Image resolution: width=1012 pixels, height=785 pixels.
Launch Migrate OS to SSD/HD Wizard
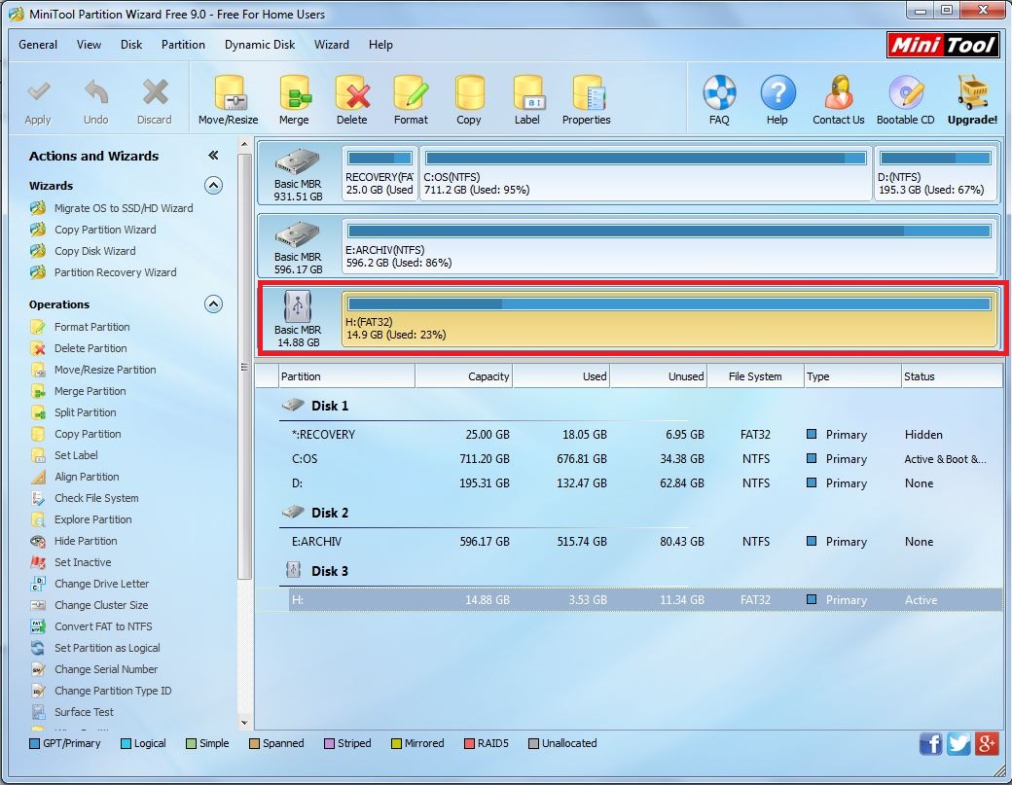pyautogui.click(x=123, y=208)
